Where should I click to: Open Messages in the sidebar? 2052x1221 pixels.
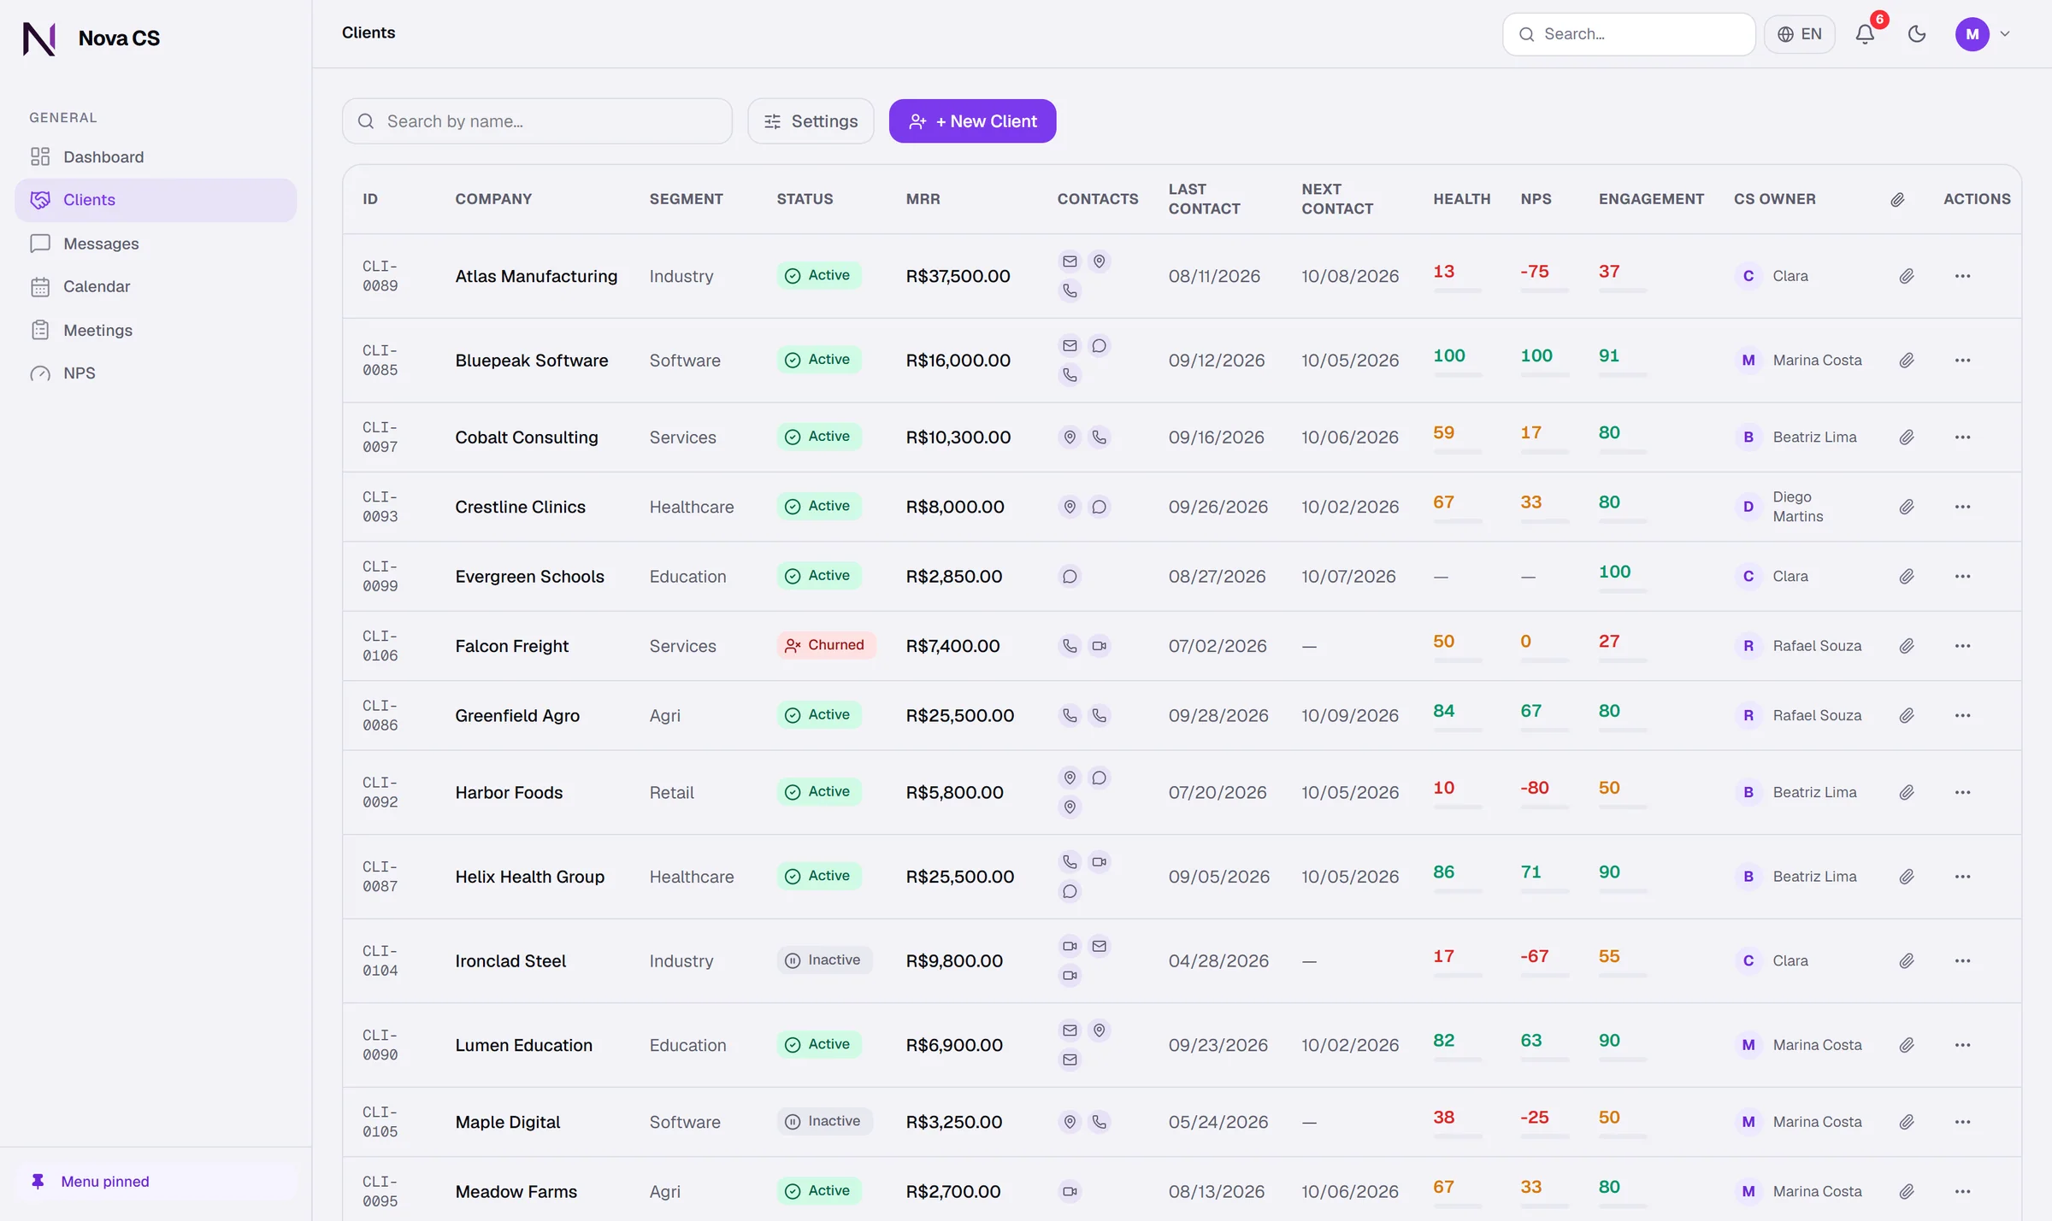(156, 244)
